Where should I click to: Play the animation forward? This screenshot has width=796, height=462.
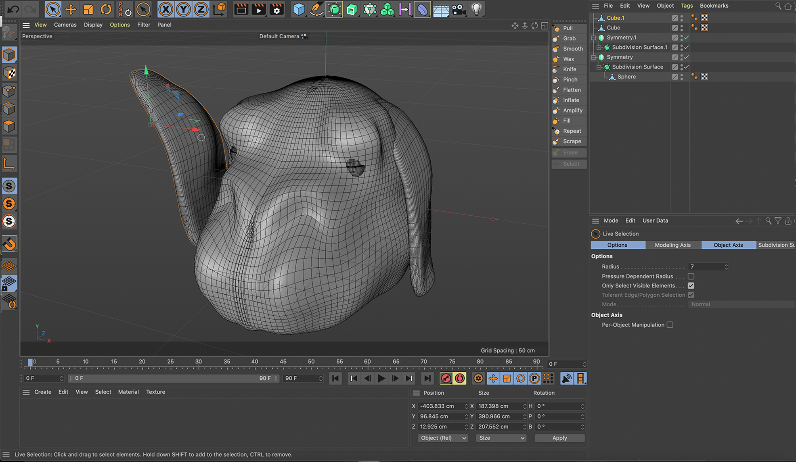(x=381, y=378)
